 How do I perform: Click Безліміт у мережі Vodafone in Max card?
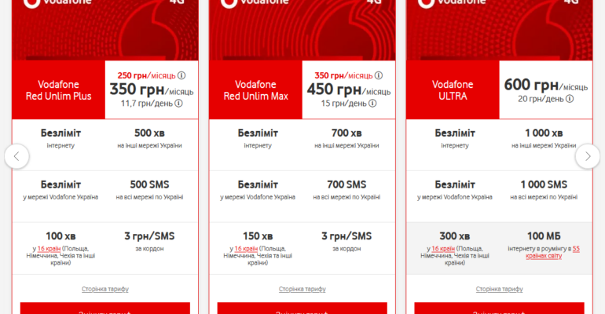pos(258,190)
